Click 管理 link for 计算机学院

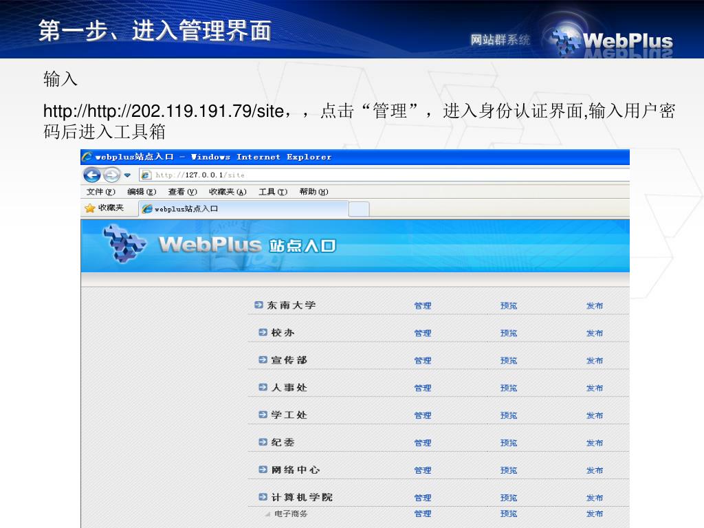coord(423,498)
